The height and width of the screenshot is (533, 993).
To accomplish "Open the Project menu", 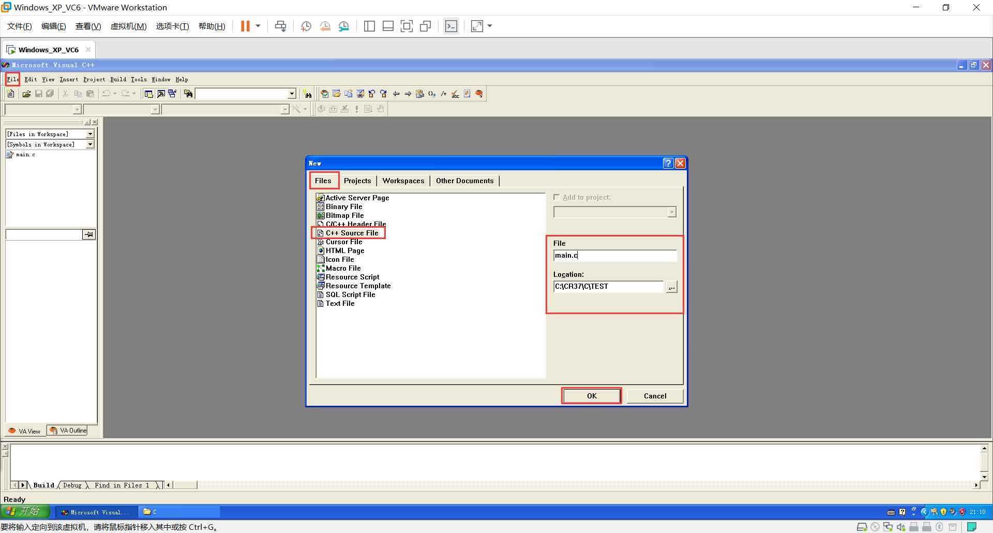I will tap(94, 79).
